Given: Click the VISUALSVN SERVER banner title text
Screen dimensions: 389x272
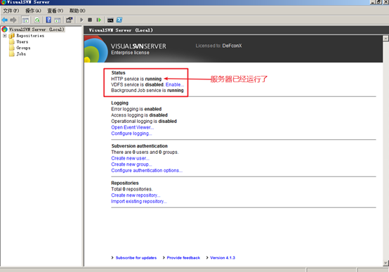Looking at the screenshot, I should (x=138, y=46).
